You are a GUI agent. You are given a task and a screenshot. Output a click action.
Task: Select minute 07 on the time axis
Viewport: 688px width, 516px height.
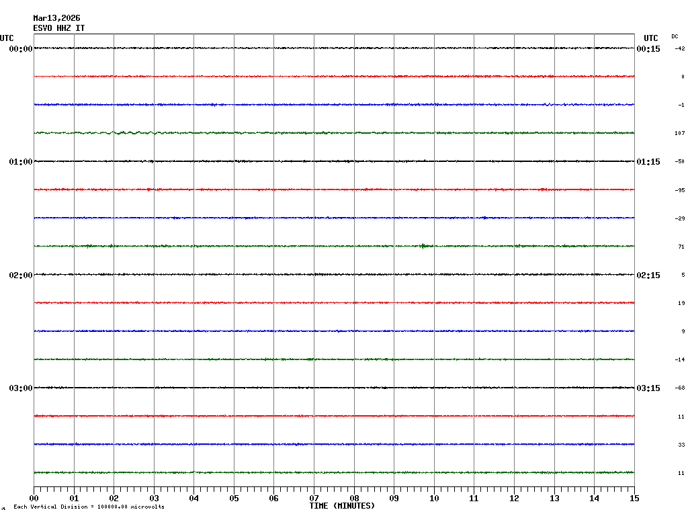[x=314, y=499]
